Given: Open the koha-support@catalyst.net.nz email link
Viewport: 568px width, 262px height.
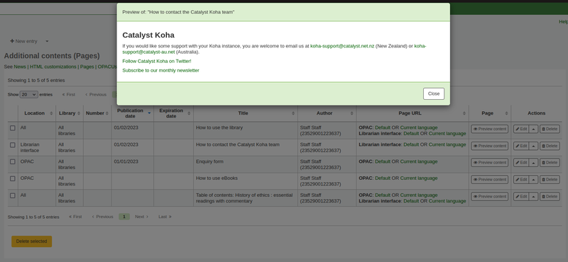Looking at the screenshot, I should pos(342,46).
